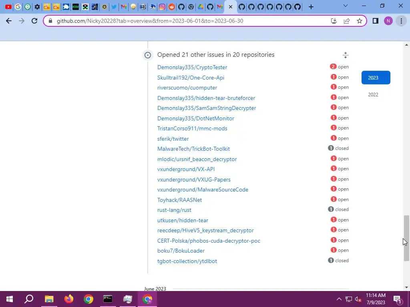This screenshot has height=307, width=410.
Task: Go to vxunderground/VXUG-Papers
Action: pyautogui.click(x=194, y=179)
